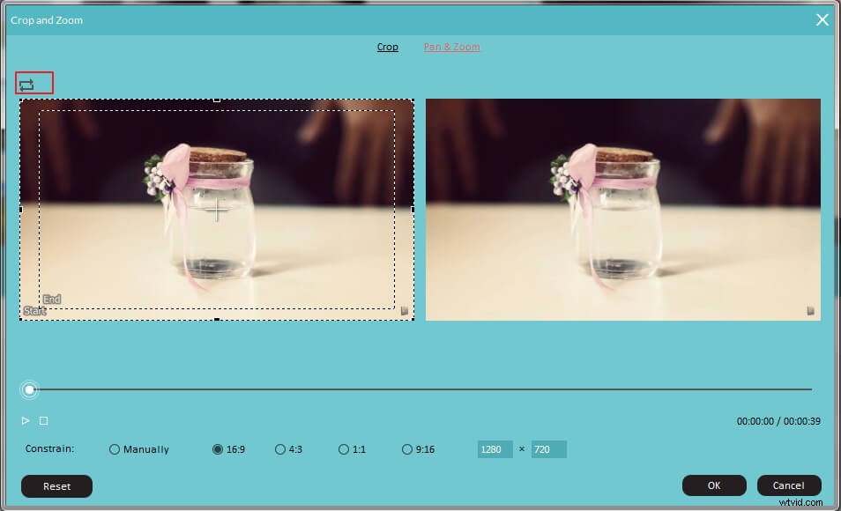
Task: Select the 4:3 aspect ratio
Action: [x=279, y=449]
